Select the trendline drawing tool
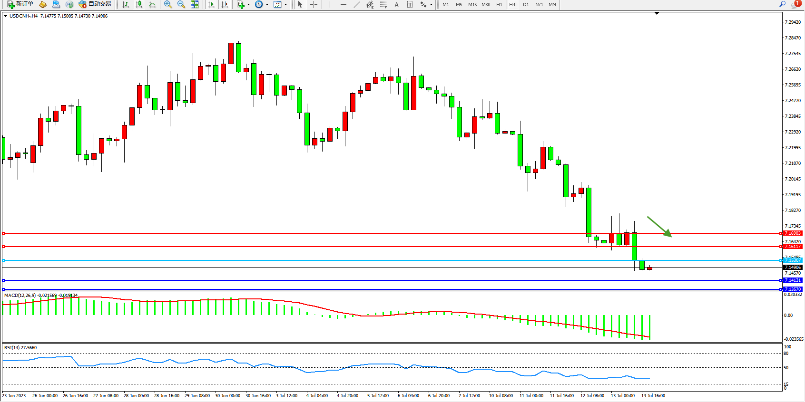805x402 pixels. tap(356, 4)
